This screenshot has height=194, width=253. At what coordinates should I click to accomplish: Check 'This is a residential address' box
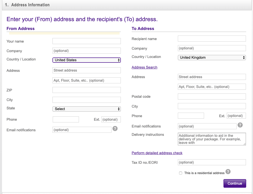coord(181,173)
